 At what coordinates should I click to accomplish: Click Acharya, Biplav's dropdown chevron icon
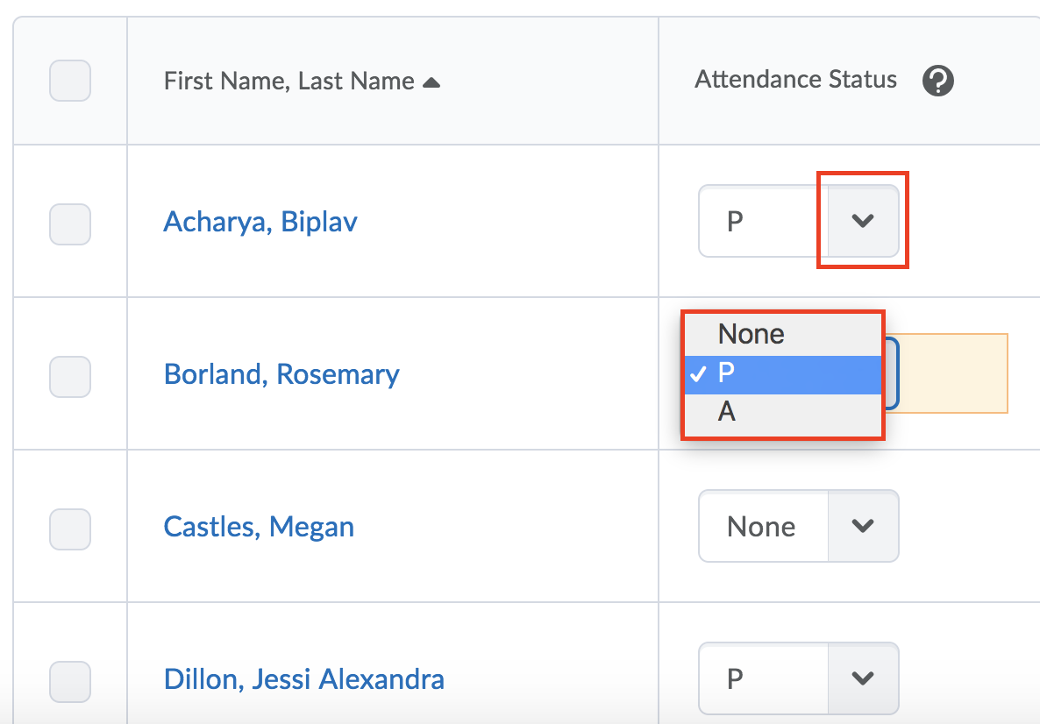coord(862,221)
